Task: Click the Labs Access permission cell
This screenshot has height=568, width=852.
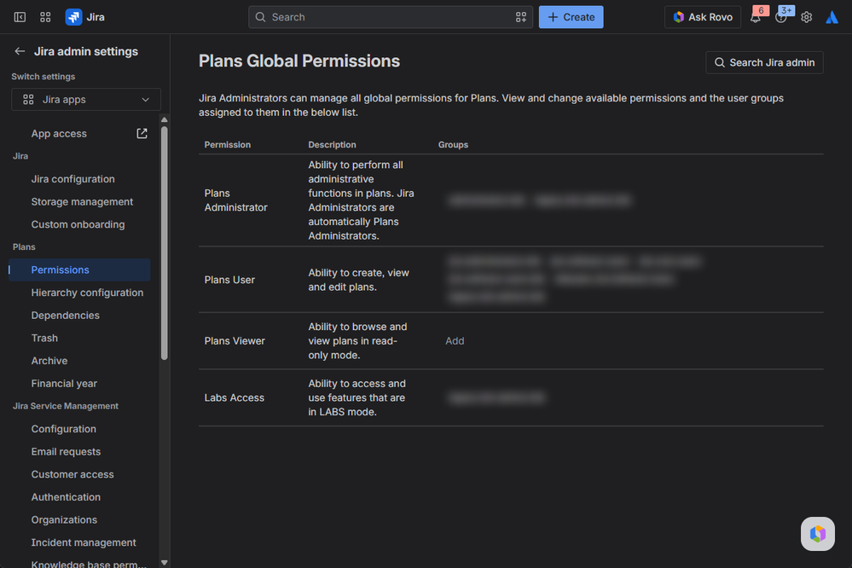Action: pos(235,397)
